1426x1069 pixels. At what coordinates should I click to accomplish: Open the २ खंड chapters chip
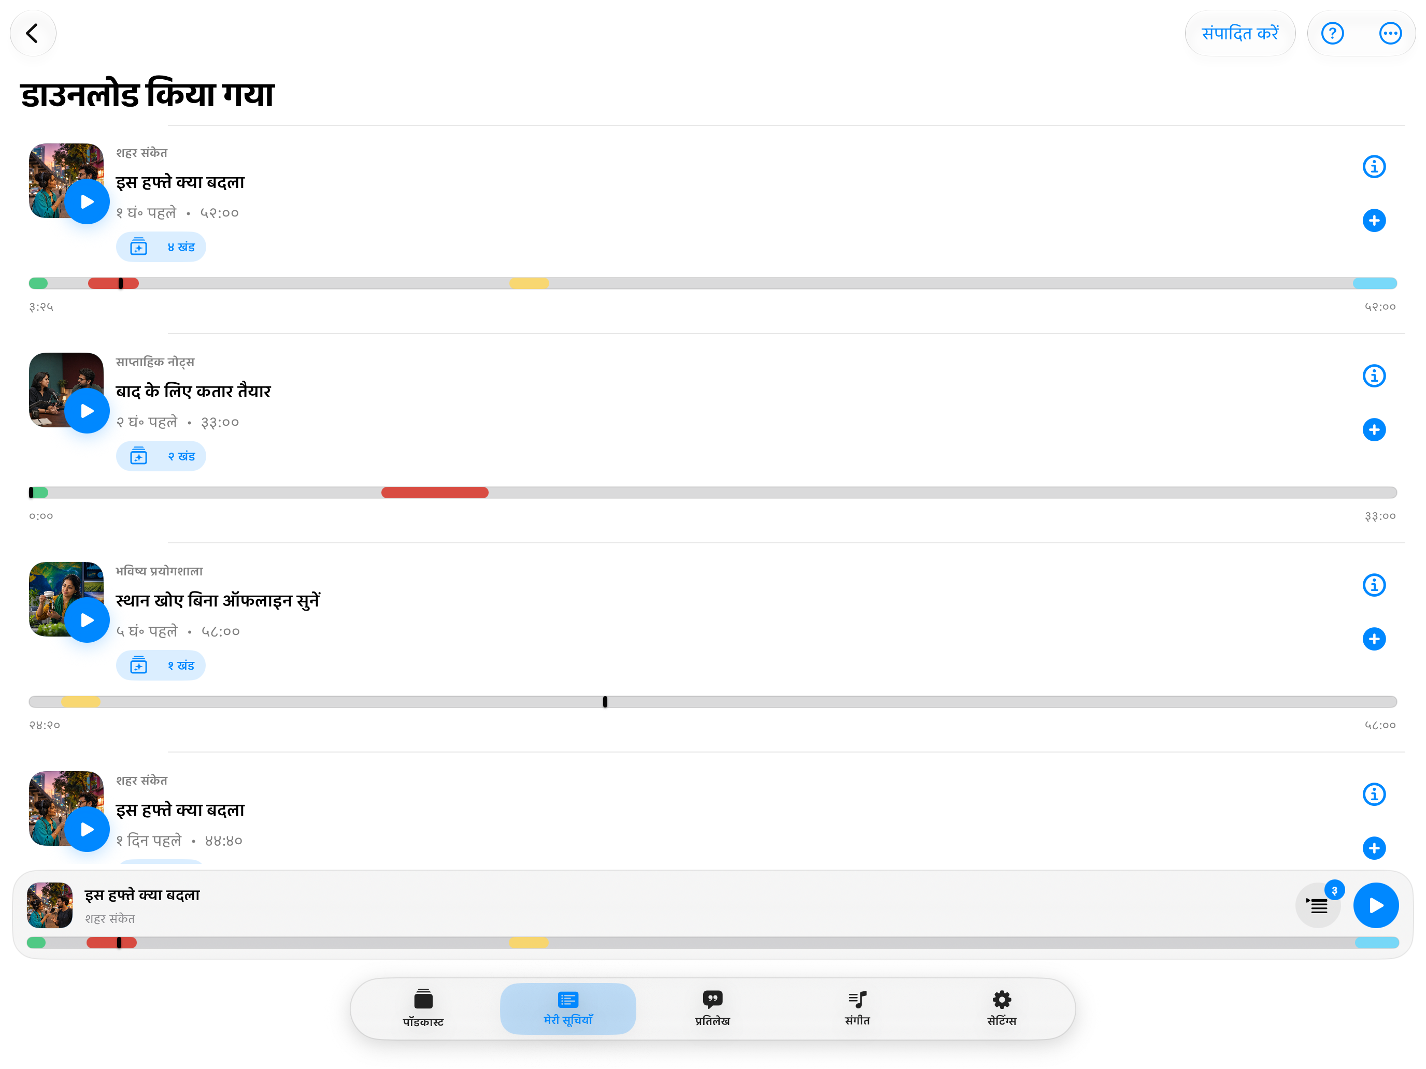click(x=161, y=456)
